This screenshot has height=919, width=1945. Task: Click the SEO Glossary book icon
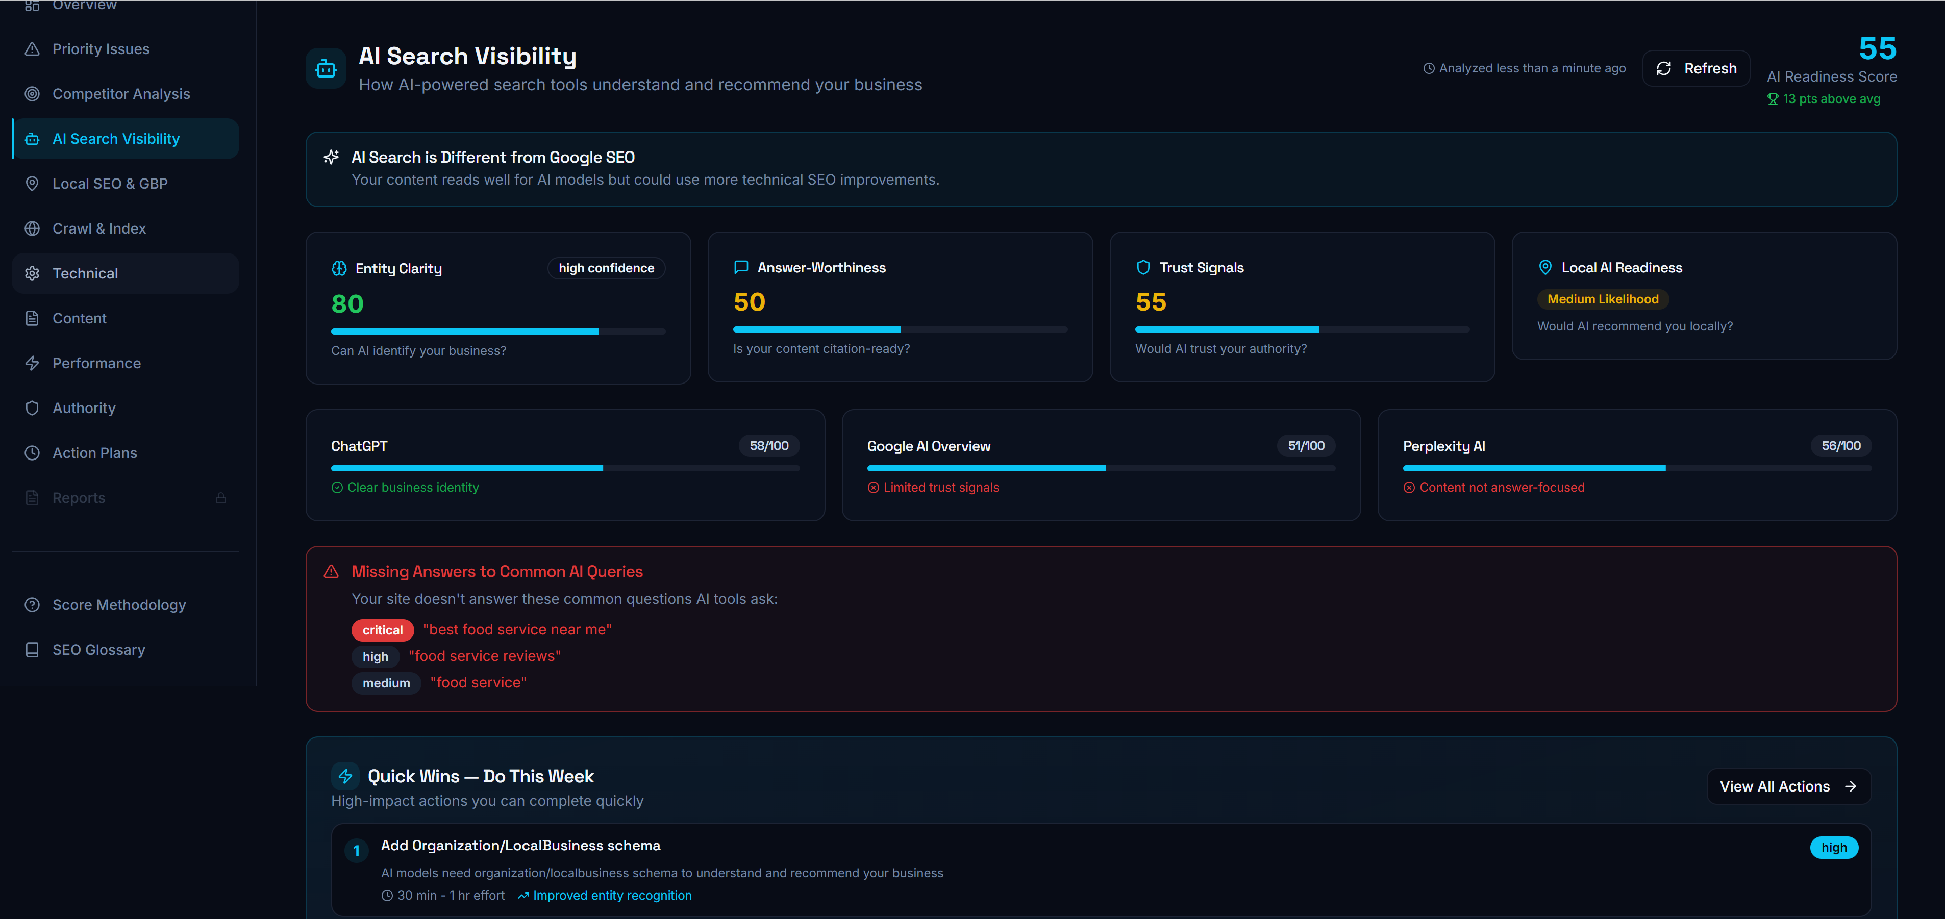32,650
